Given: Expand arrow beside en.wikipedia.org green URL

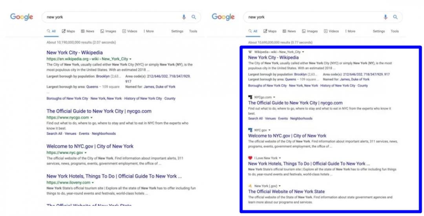Looking at the screenshot, I should (130, 59).
